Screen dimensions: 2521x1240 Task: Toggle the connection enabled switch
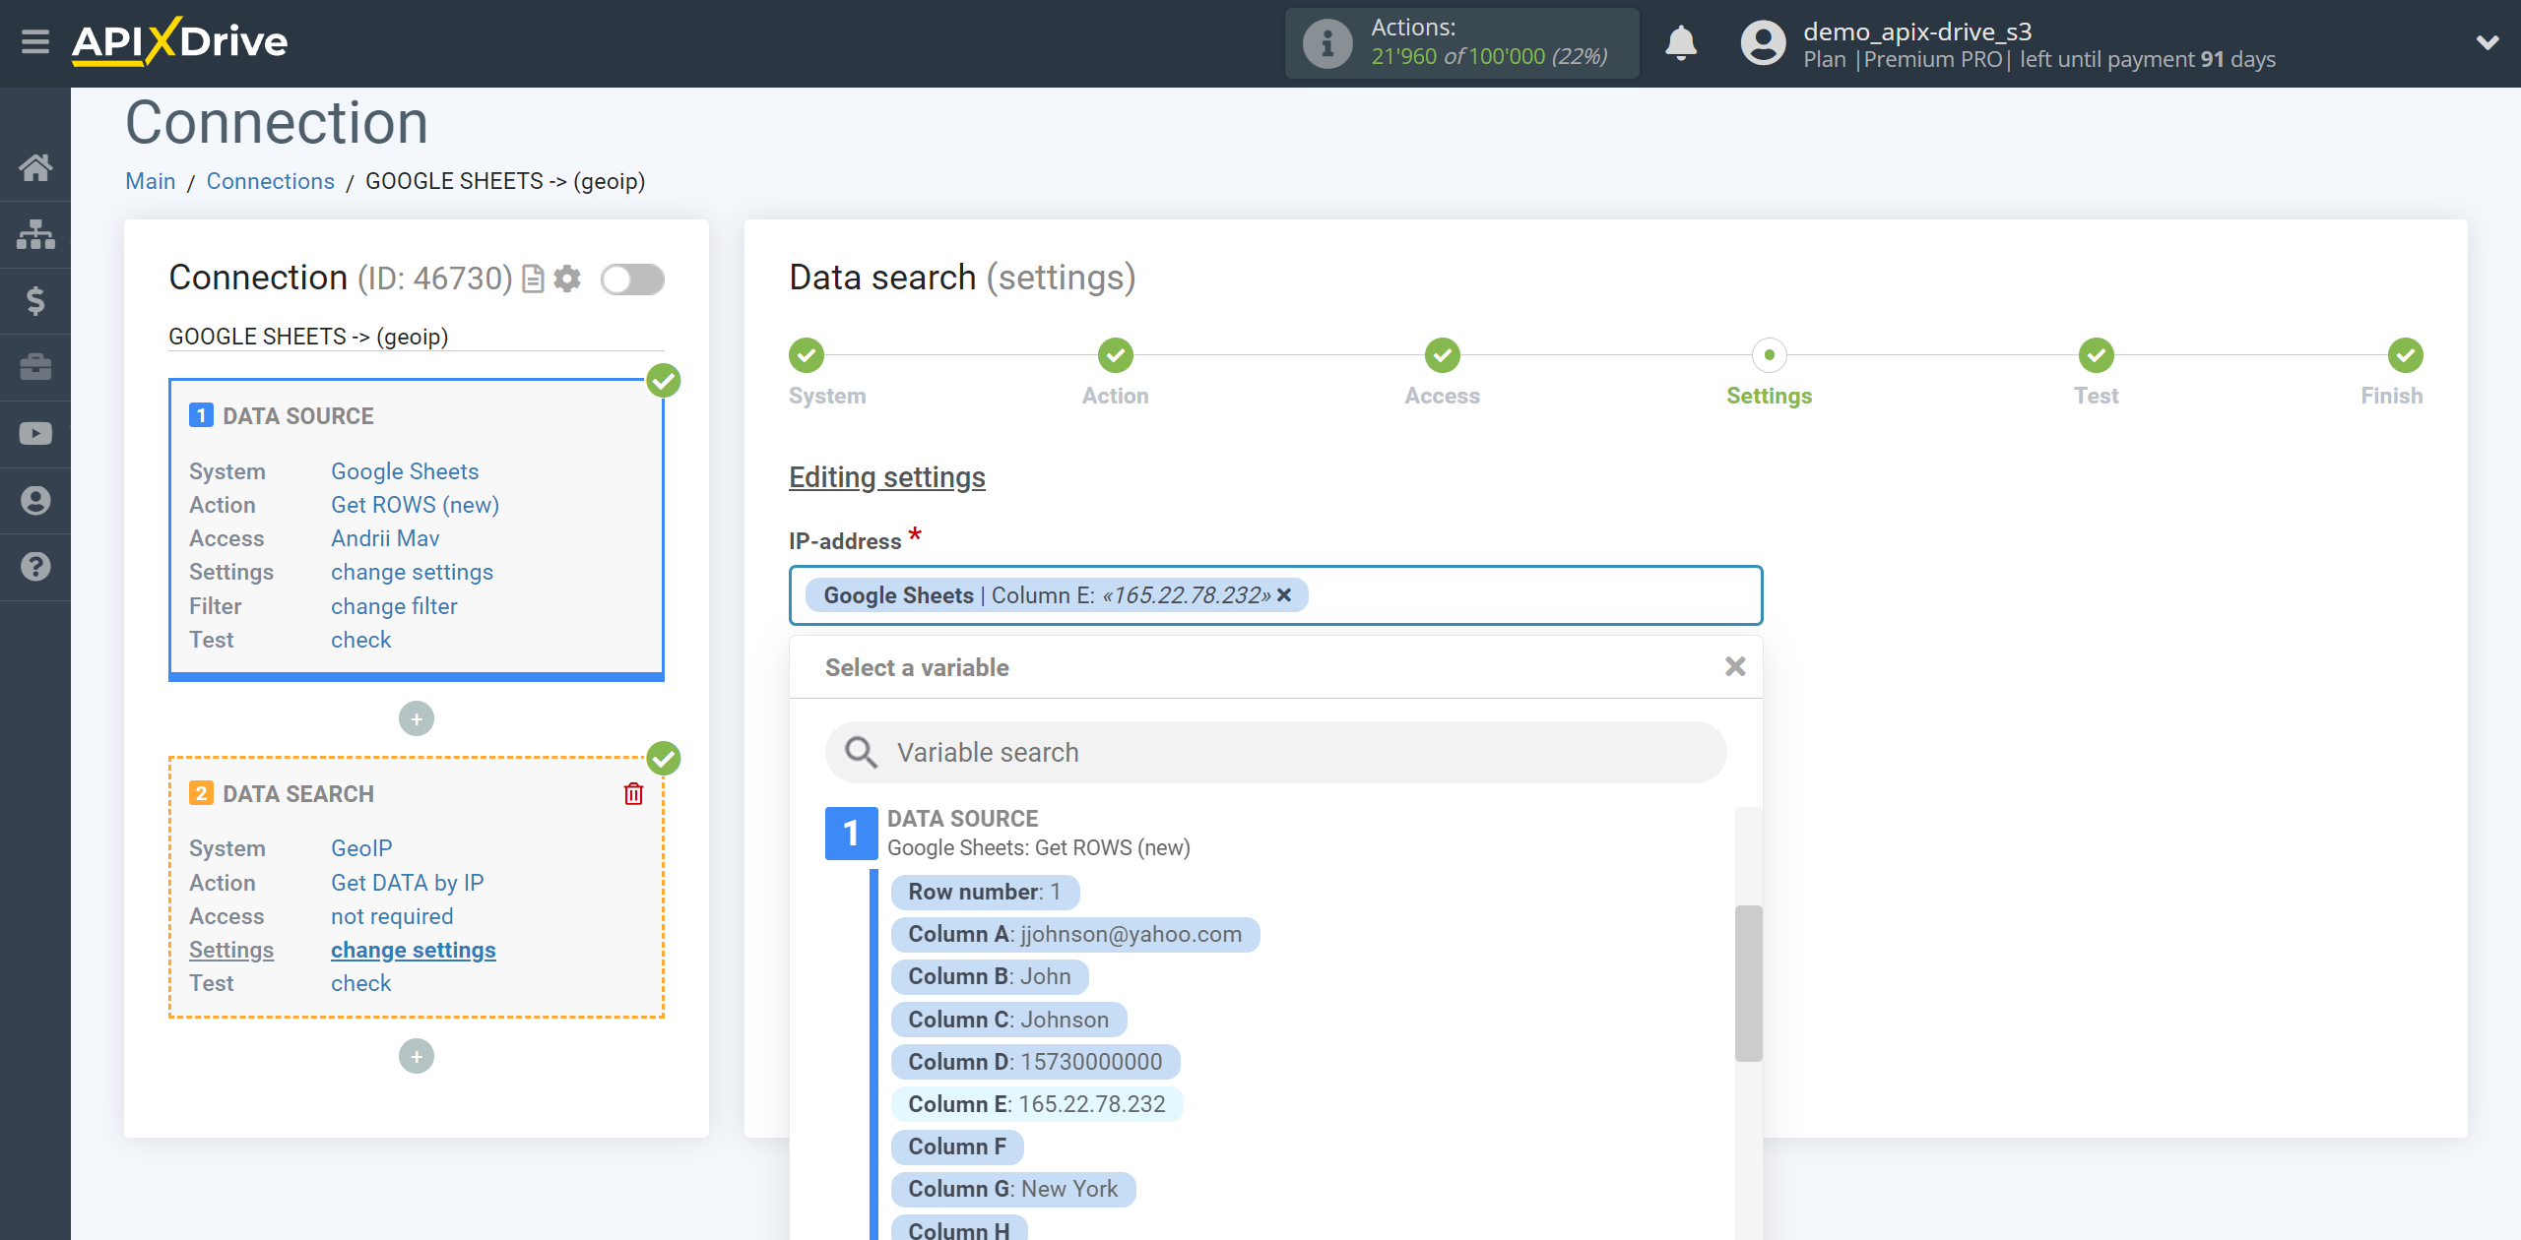[632, 278]
